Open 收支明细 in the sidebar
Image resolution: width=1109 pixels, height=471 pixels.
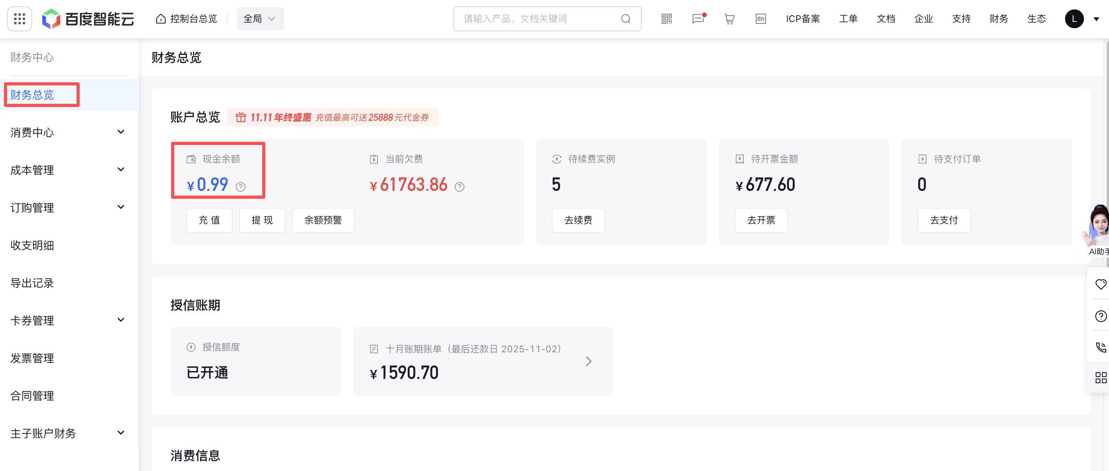pos(32,245)
